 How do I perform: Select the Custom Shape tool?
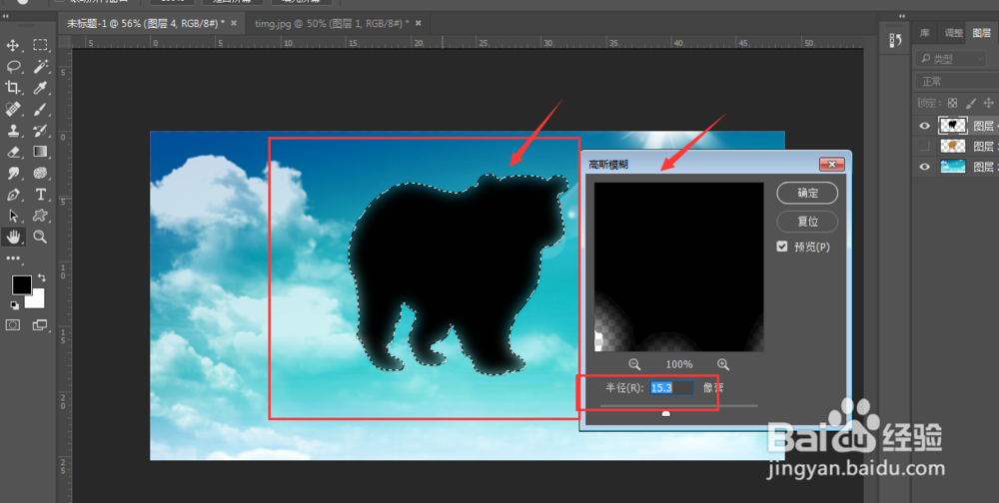pos(40,216)
